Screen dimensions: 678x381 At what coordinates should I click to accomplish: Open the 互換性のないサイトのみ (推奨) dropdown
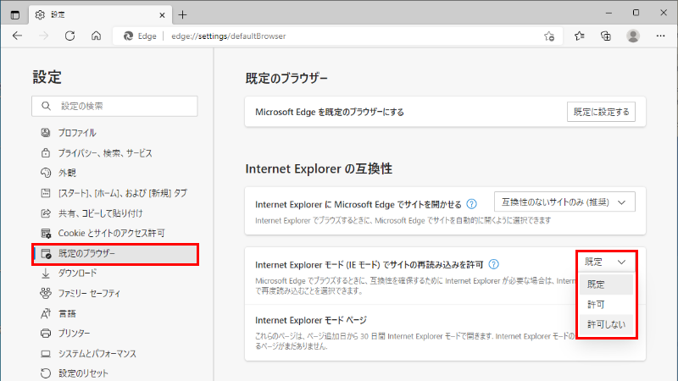click(x=564, y=202)
